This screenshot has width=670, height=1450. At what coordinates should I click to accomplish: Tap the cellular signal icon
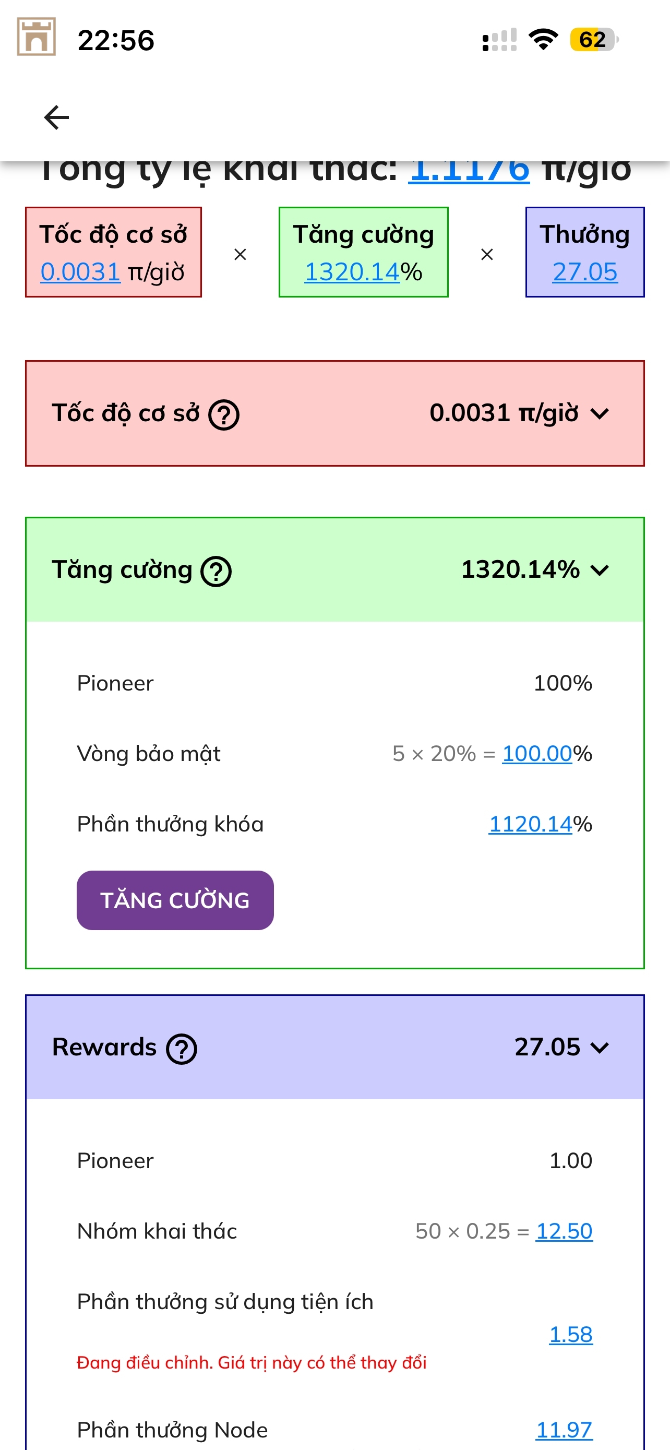pos(499,41)
